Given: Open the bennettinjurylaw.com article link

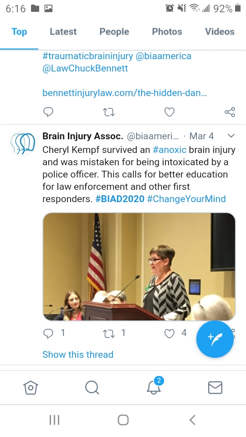Looking at the screenshot, I should click(x=125, y=93).
